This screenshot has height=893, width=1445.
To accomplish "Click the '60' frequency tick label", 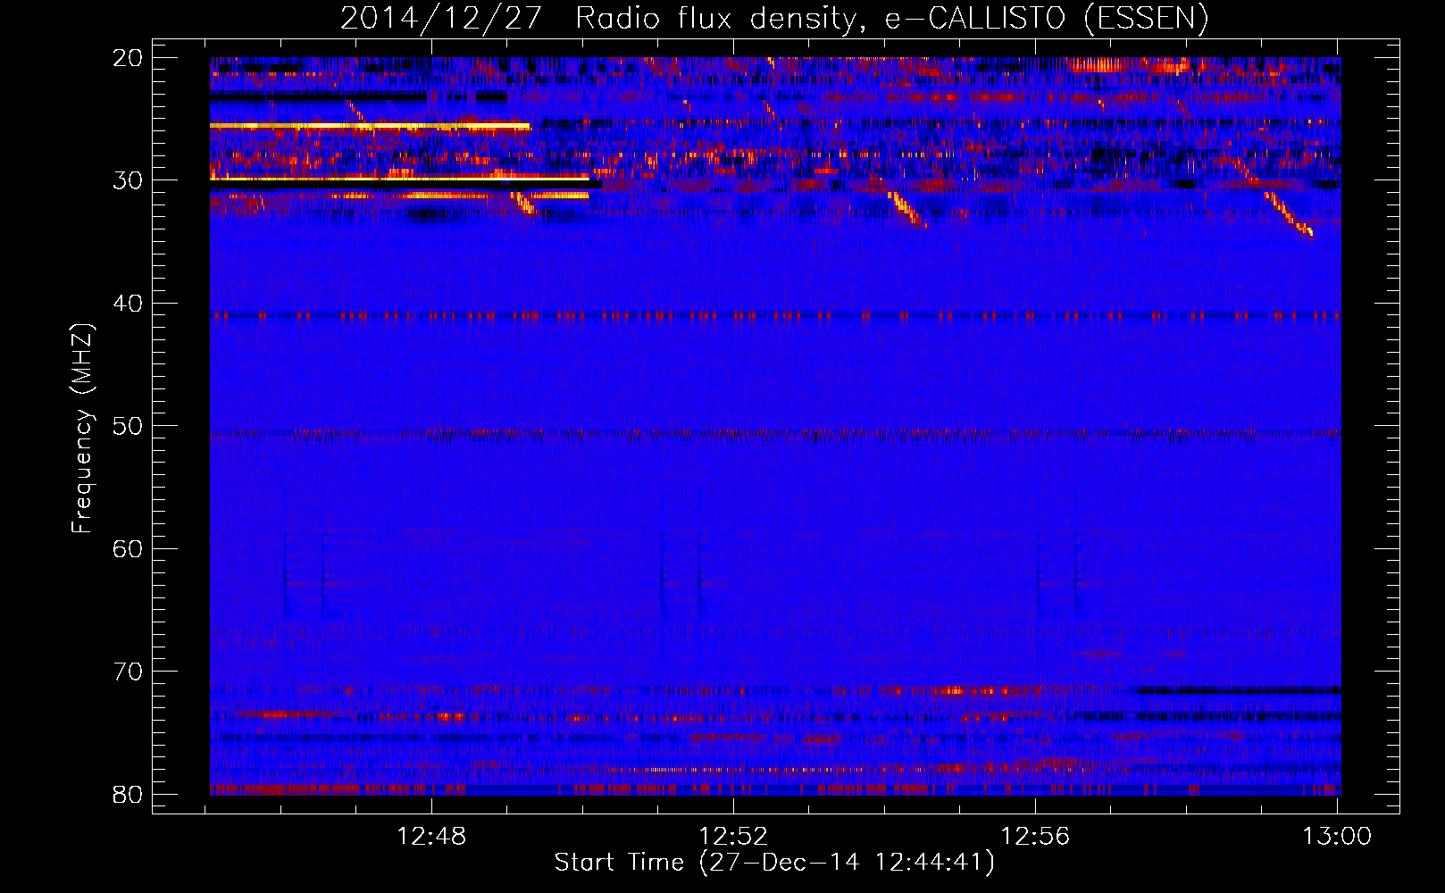I will pos(129,548).
